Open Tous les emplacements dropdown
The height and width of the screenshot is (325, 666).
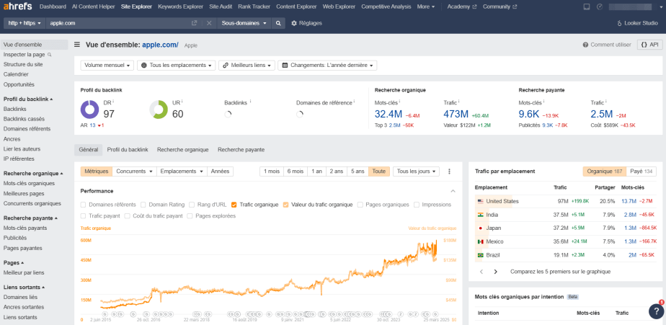tap(177, 66)
